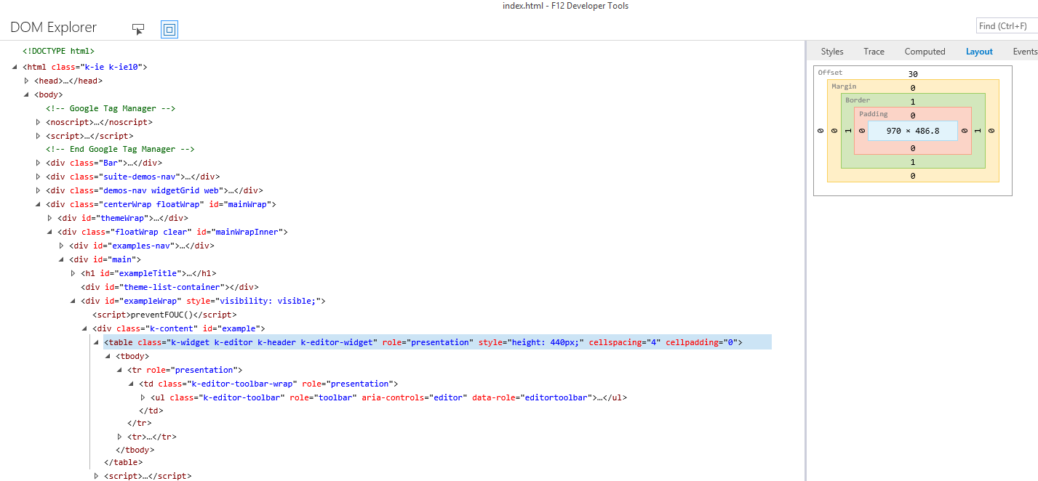Image resolution: width=1038 pixels, height=481 pixels.
Task: Select the Google Tag Manager comment line
Action: pos(111,108)
